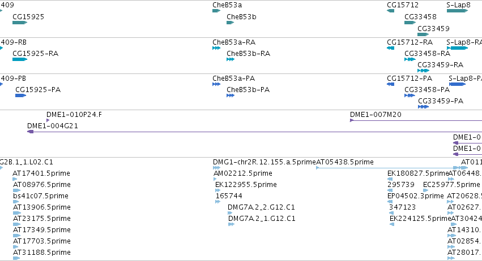Select the AT17401.5prime EST feature
Screen dimensions: 482x261
pyautogui.click(x=15, y=179)
